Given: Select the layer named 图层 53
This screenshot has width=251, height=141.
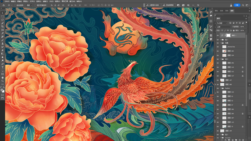Looking at the screenshot, I should tap(231, 96).
